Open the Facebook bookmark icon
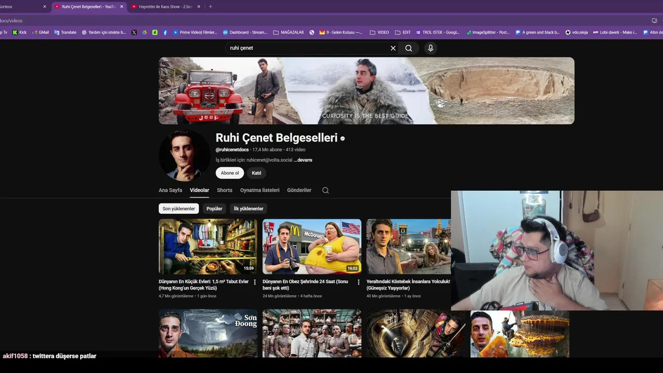Image resolution: width=663 pixels, height=373 pixels. [x=165, y=32]
